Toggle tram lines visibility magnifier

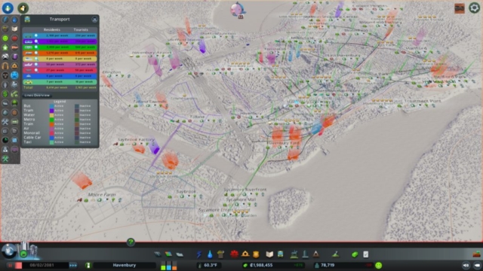[36, 41]
